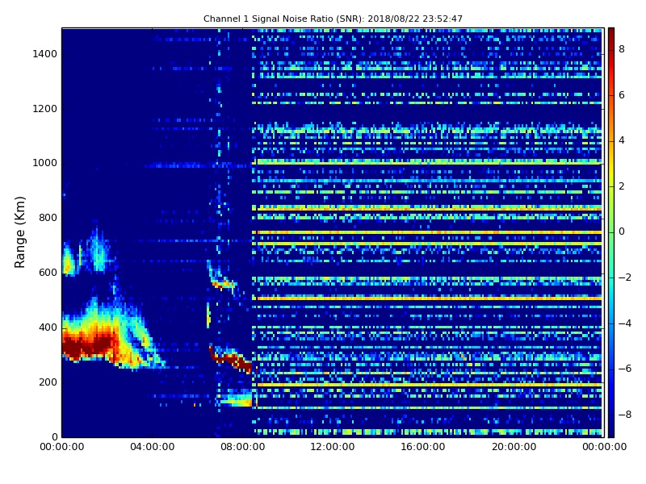Click colorbar tick label 4
646x484 pixels.
[x=622, y=140]
